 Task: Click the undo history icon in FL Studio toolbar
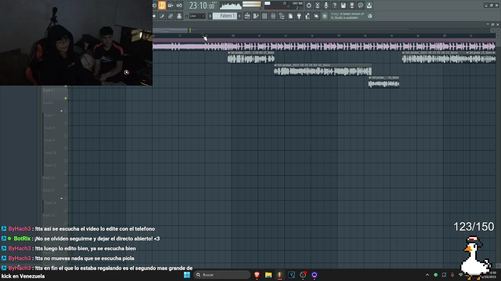point(309,5)
